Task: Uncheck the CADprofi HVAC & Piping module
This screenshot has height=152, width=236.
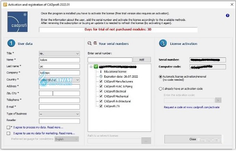Action: click(101, 86)
